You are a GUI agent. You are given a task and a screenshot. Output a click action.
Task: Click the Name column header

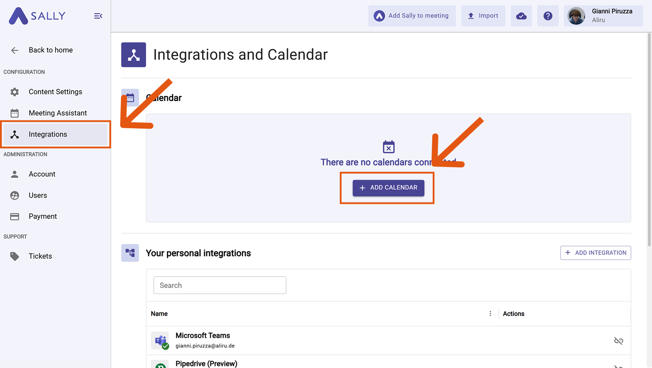point(159,314)
